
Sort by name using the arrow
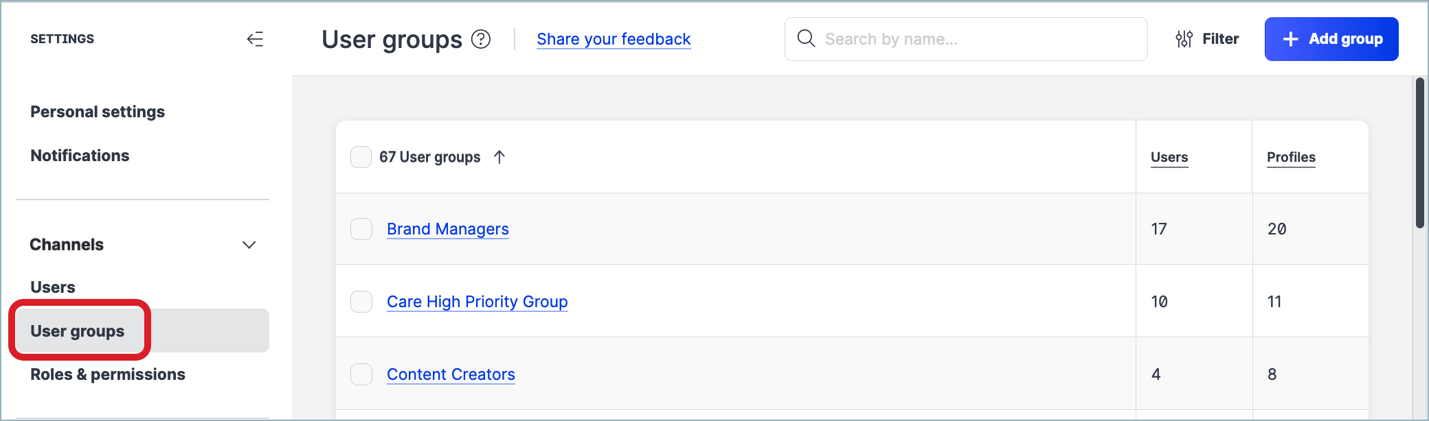pyautogui.click(x=499, y=157)
